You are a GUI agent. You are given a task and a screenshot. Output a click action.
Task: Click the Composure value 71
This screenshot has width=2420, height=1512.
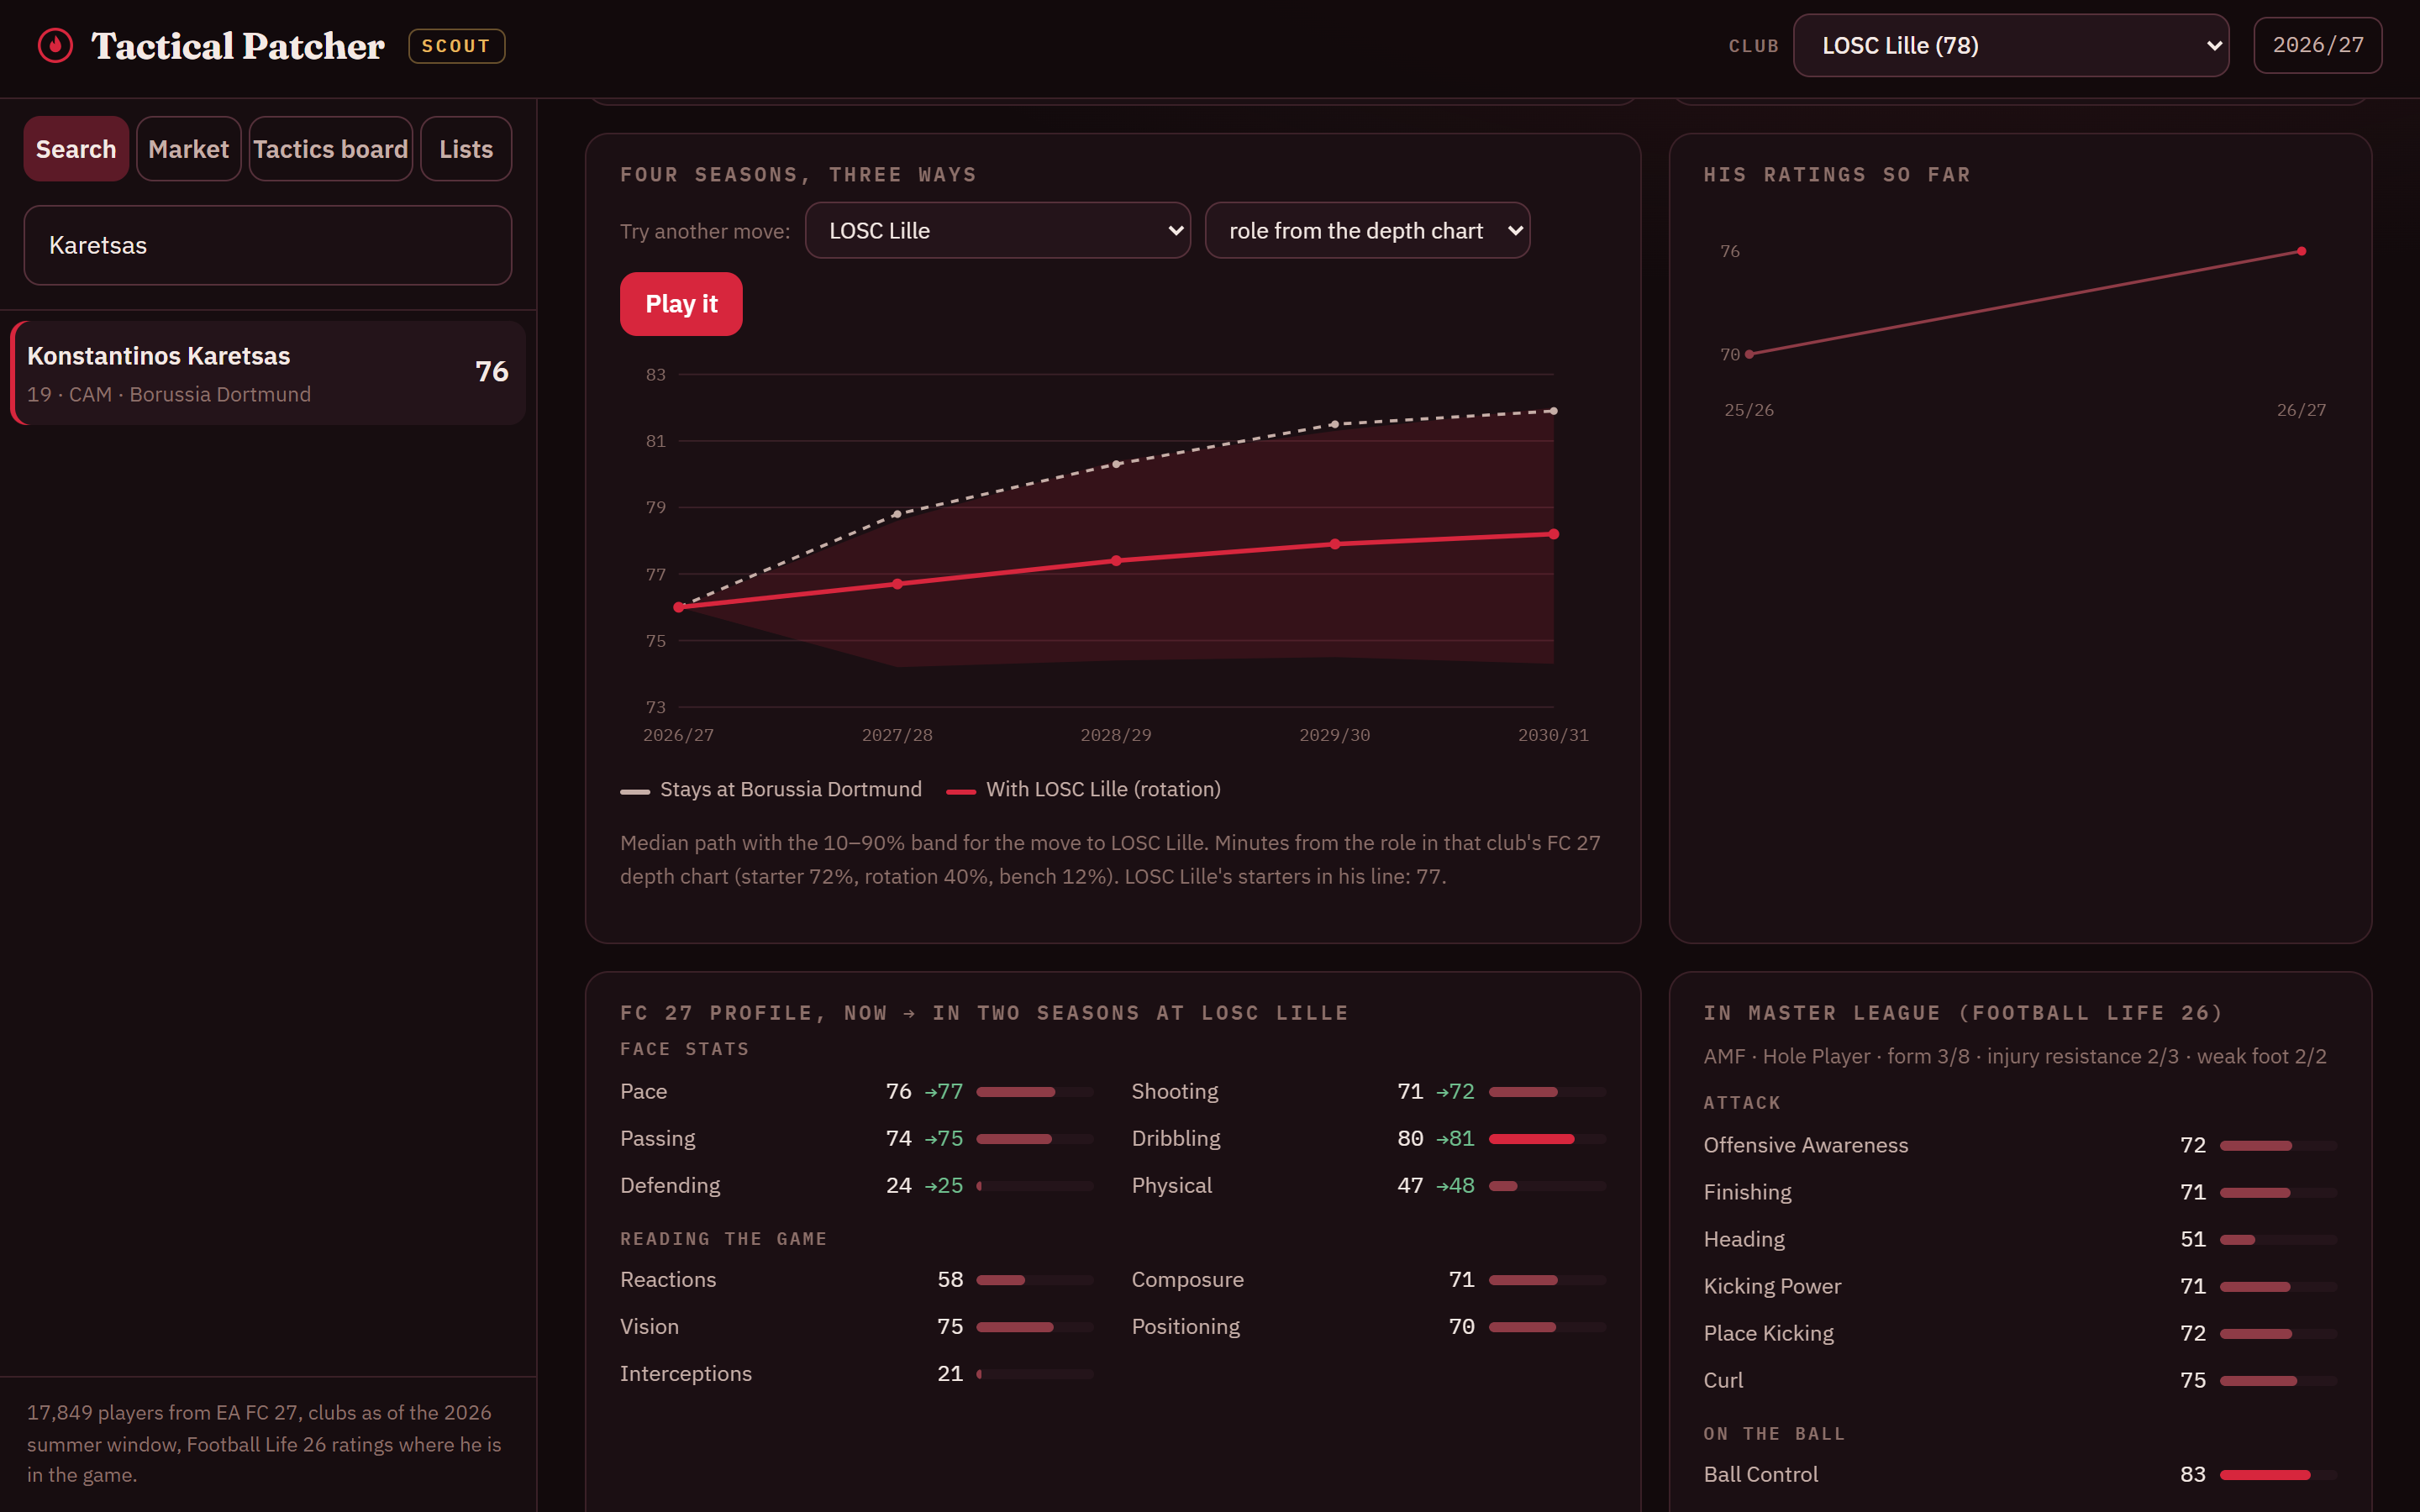point(1461,1280)
